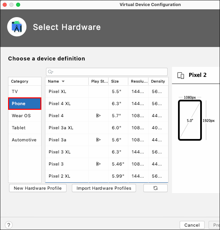The width and height of the screenshot is (220, 230).
Task: Click the refresh device list button
Action: pyautogui.click(x=156, y=188)
